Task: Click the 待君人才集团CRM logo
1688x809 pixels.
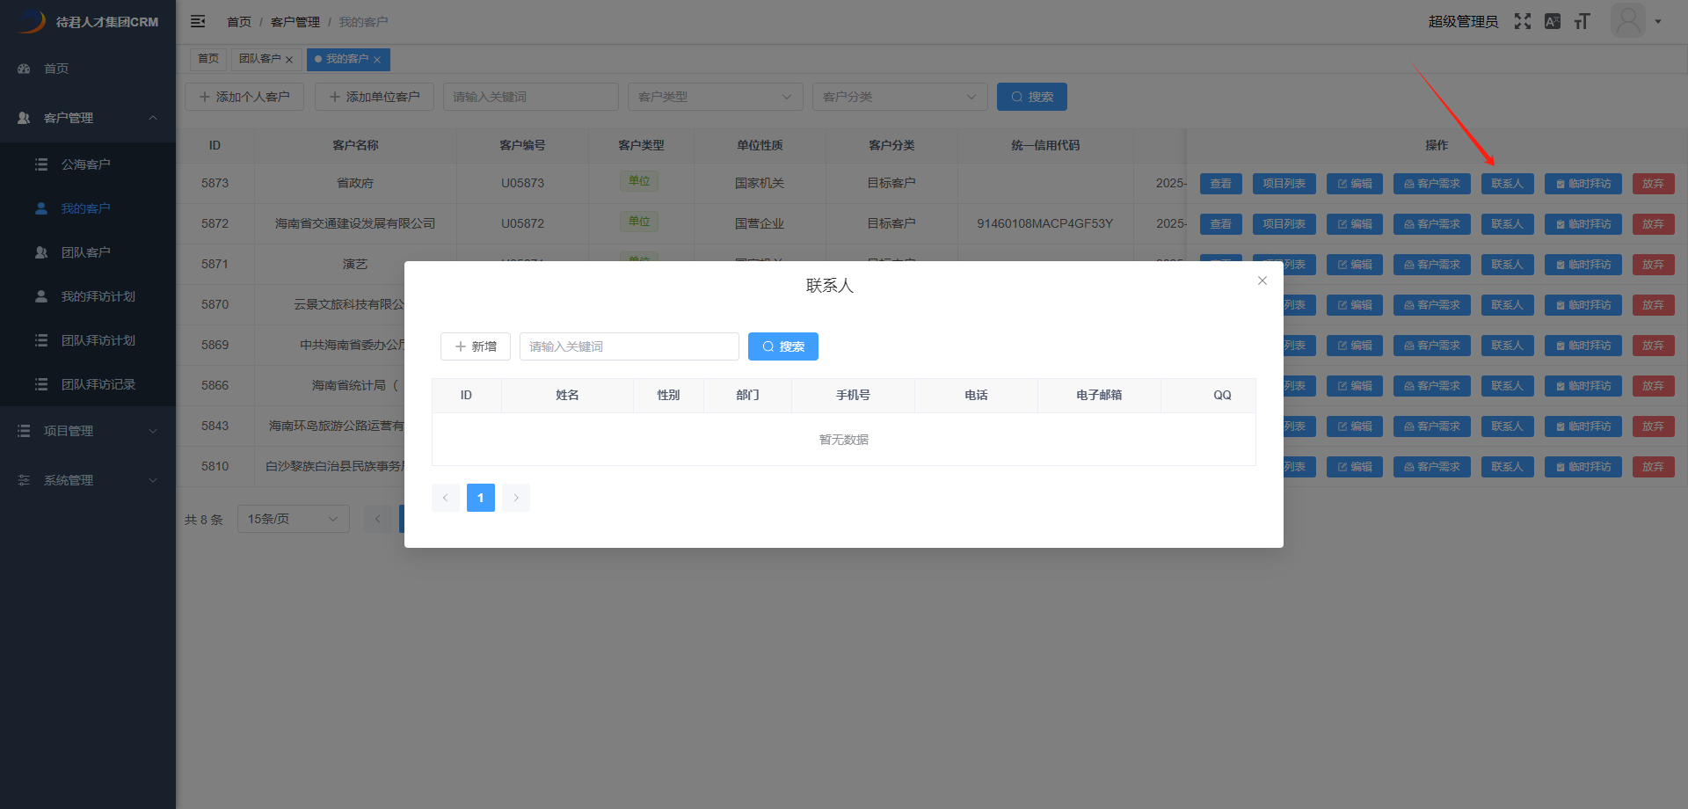Action: click(87, 21)
